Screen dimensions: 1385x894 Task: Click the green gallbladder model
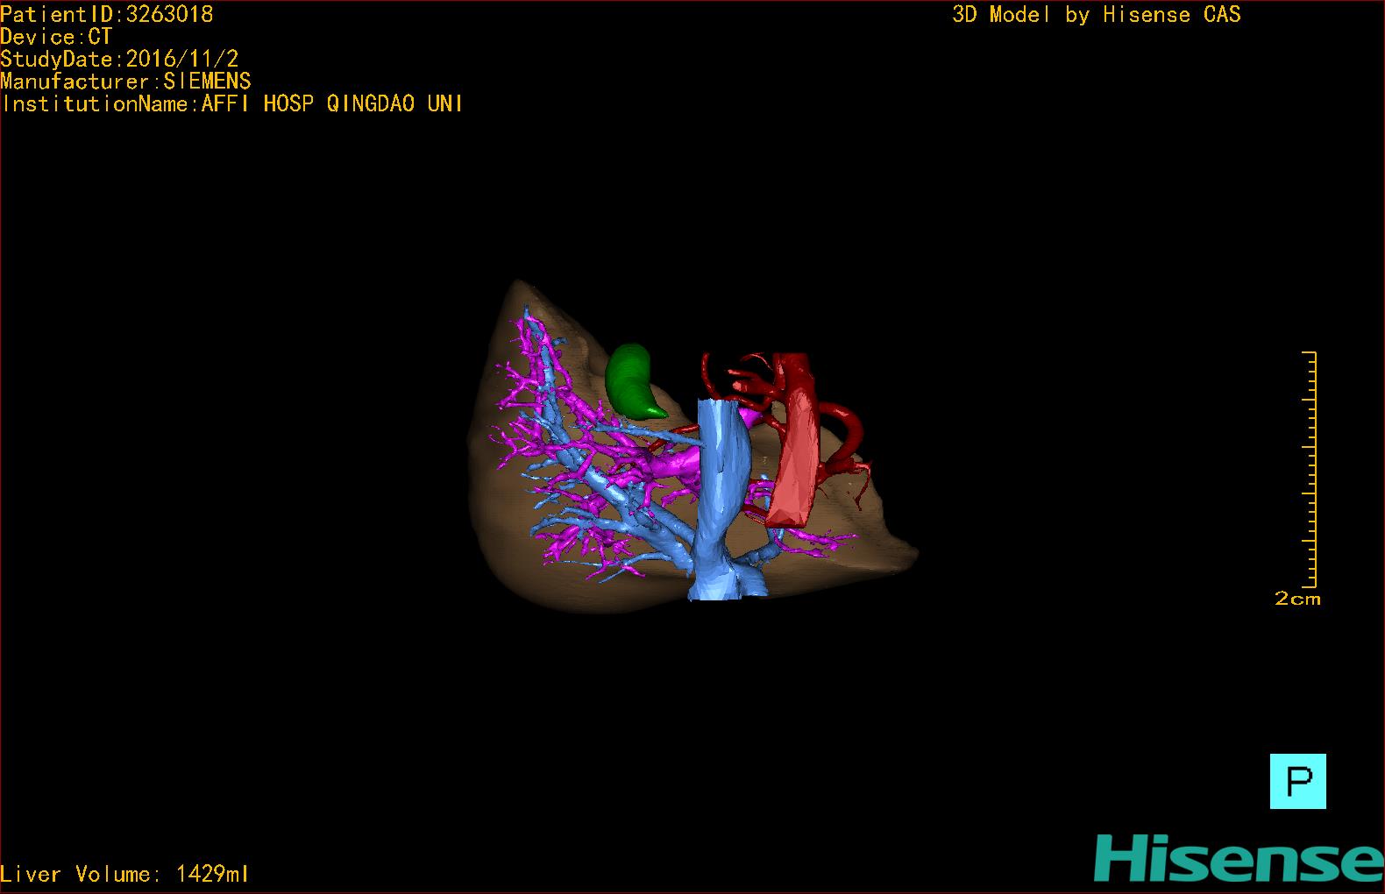pos(633,381)
